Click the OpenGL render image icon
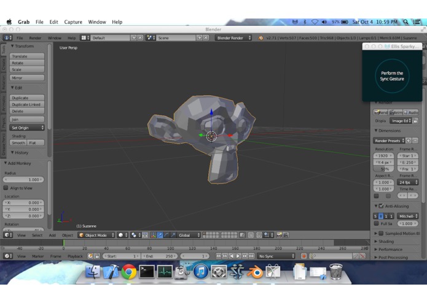 [x=279, y=235]
